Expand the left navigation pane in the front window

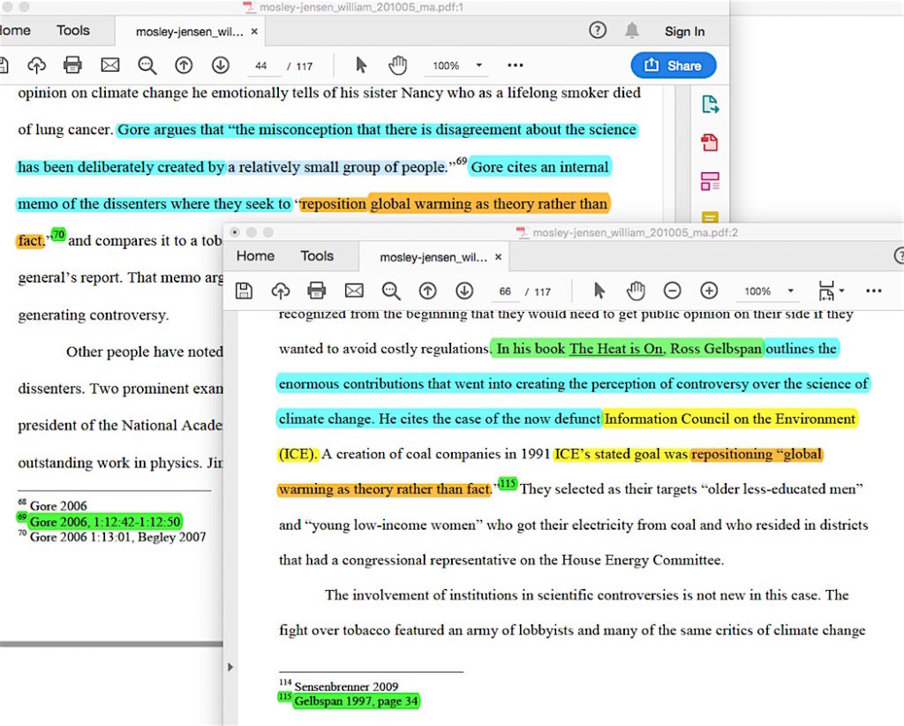(x=231, y=666)
